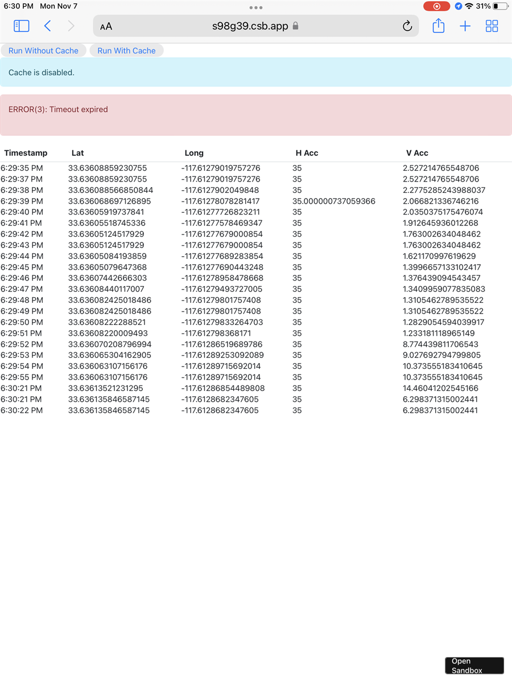Click the Run Without Cache button
The height and width of the screenshot is (683, 512).
[43, 51]
